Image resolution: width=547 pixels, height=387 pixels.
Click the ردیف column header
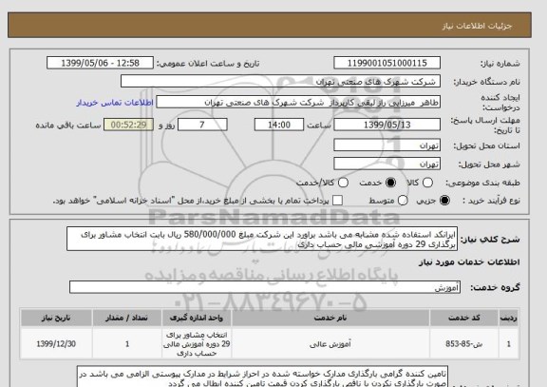(509, 318)
